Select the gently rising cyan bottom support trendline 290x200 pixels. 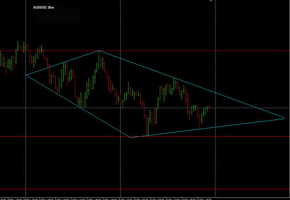207,128
